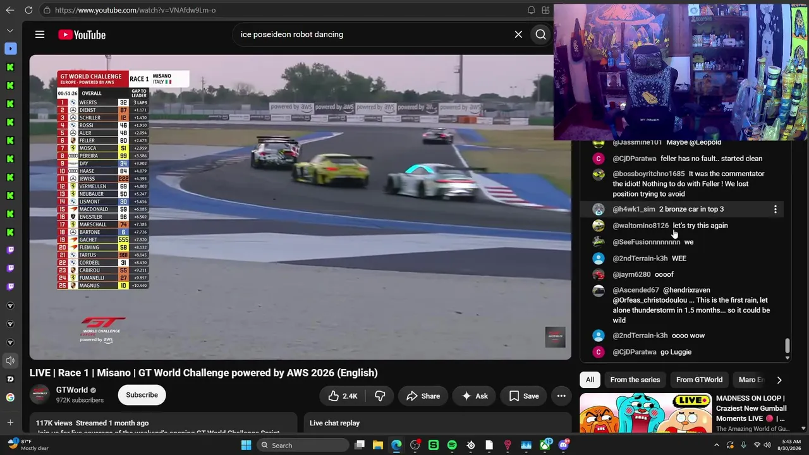809x455 pixels.
Task: Clear the YouTube search box with X
Action: pos(518,35)
